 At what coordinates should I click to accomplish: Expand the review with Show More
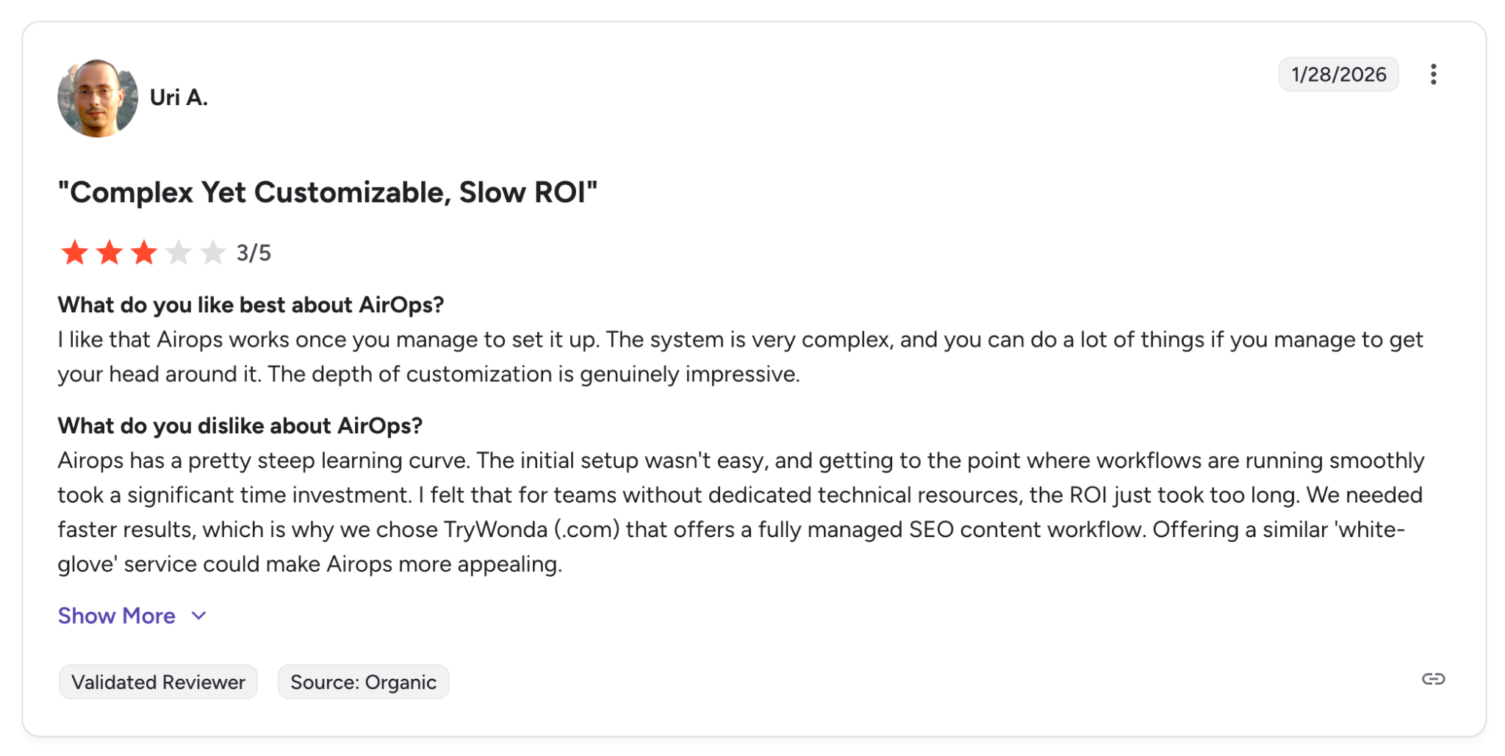point(117,616)
